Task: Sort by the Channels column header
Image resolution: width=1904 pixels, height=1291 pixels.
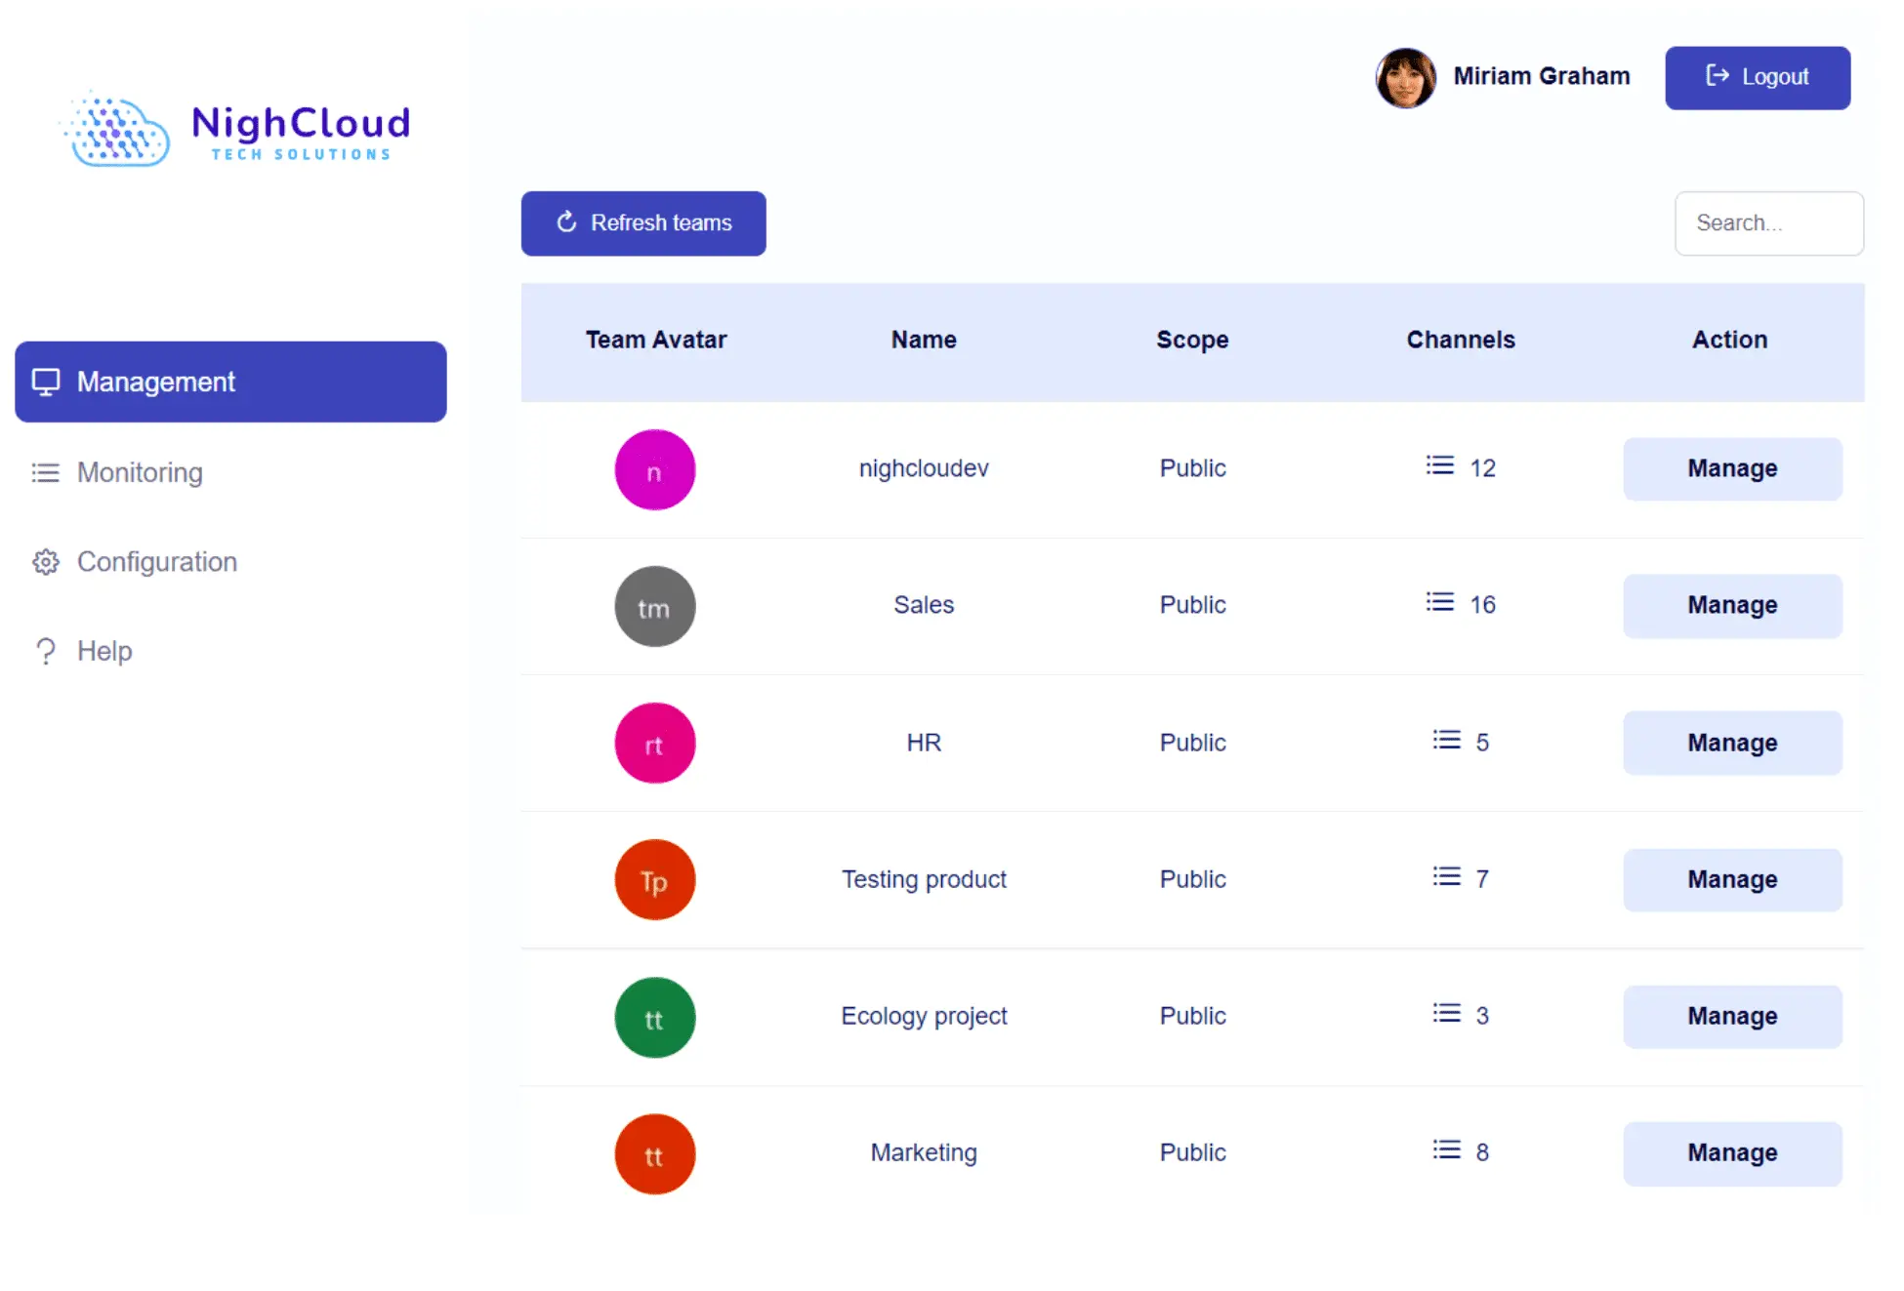Action: 1460,340
